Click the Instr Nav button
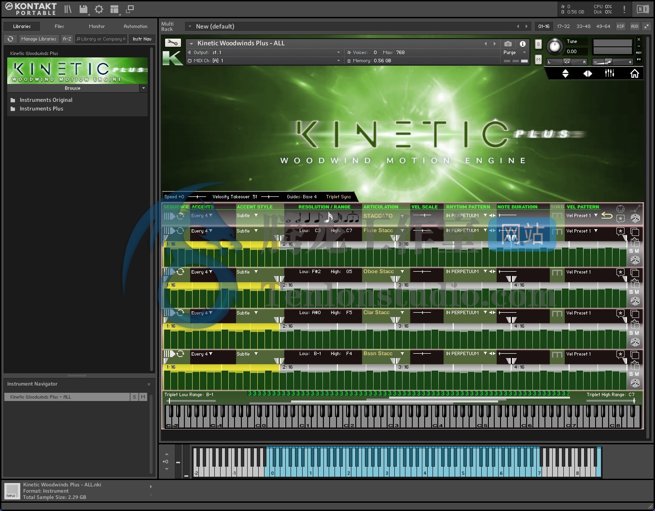This screenshot has width=655, height=511. pyautogui.click(x=142, y=39)
